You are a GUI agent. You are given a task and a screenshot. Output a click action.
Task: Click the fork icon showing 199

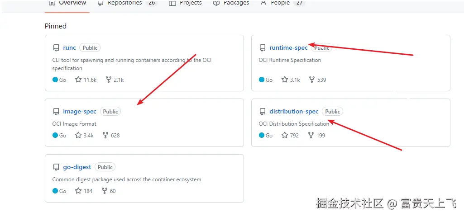(x=311, y=135)
